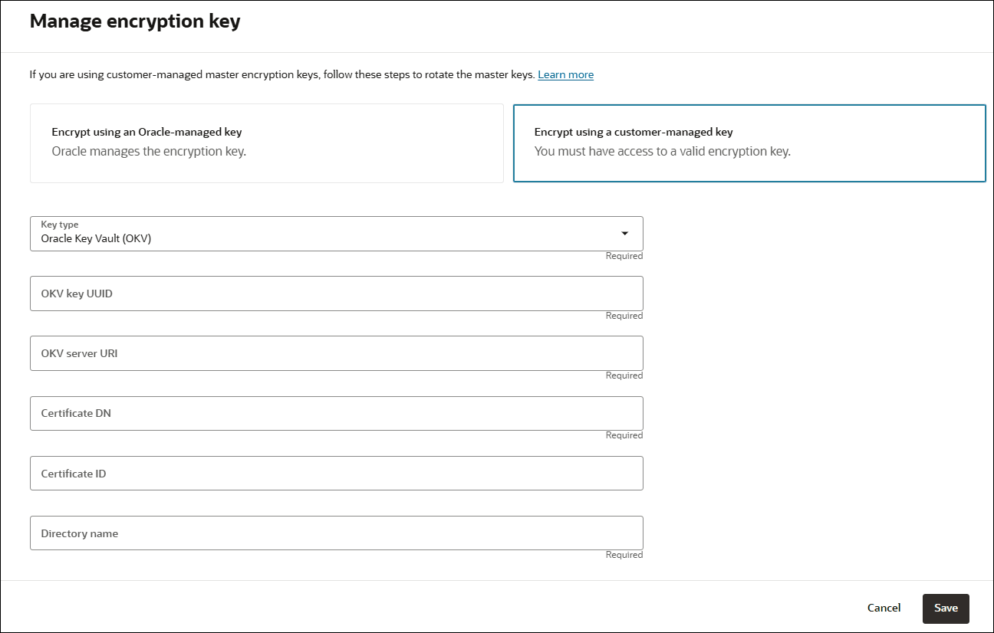Click Required hint beneath OKV server URI

[x=624, y=376]
